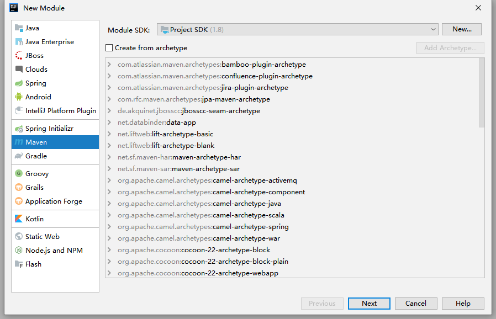
Task: Select the Groovy module icon
Action: coord(19,173)
